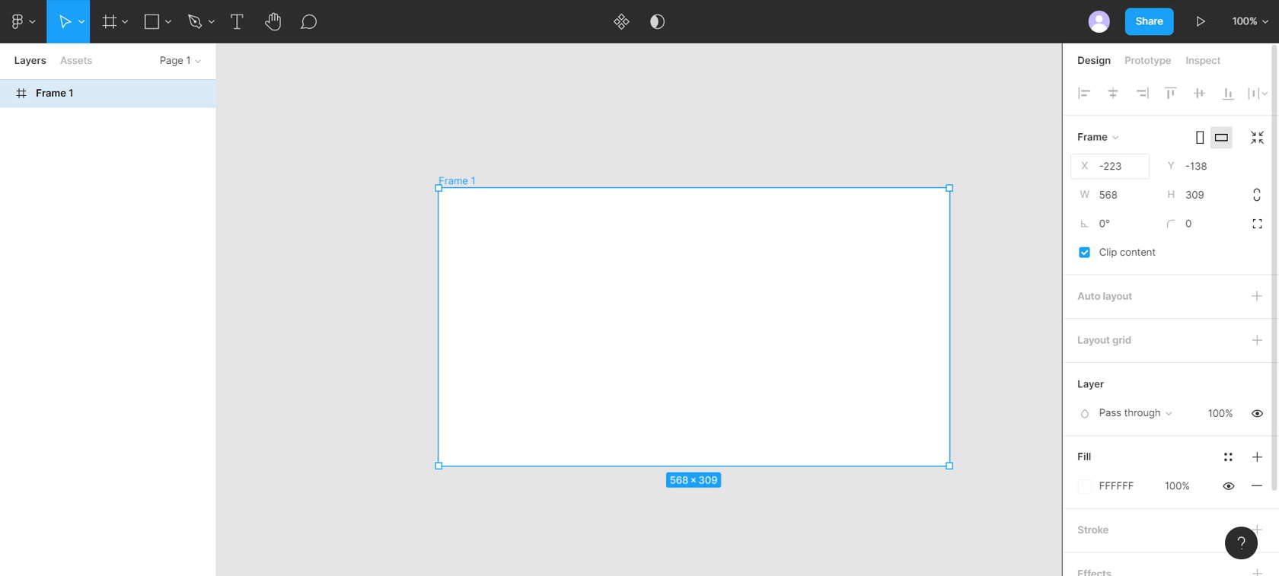The height and width of the screenshot is (576, 1279).
Task: Click the Present play button
Action: coord(1200,22)
